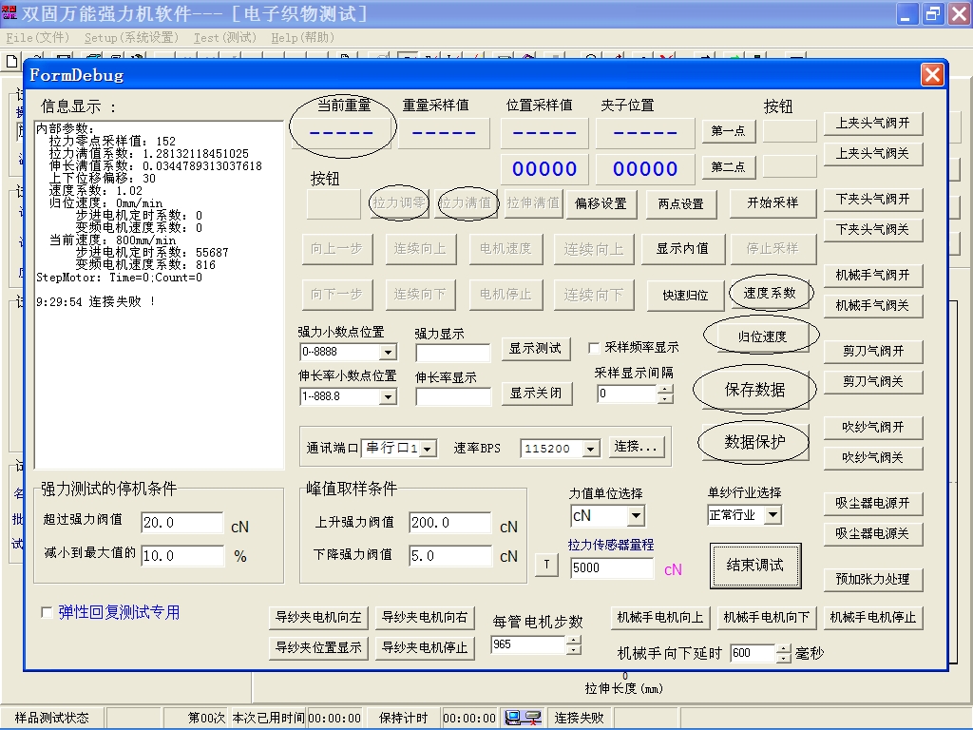The image size is (973, 730).
Task: Click the 快速归位 button
Action: coord(685,295)
